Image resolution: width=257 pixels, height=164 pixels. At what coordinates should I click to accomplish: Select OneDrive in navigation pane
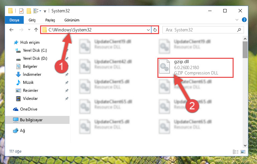coord(29,109)
